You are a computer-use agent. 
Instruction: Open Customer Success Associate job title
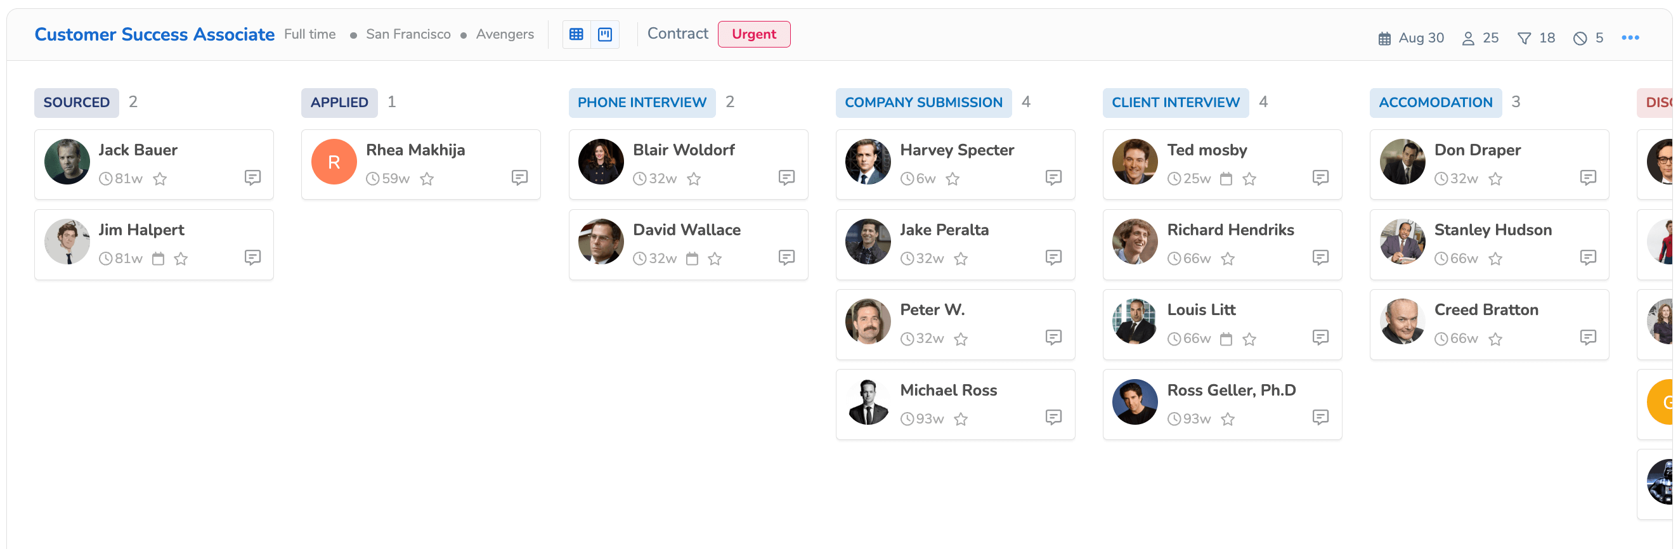click(154, 34)
